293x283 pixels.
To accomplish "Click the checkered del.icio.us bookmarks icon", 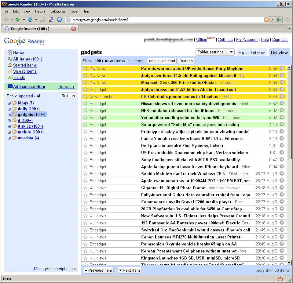I will click(x=51, y=20).
